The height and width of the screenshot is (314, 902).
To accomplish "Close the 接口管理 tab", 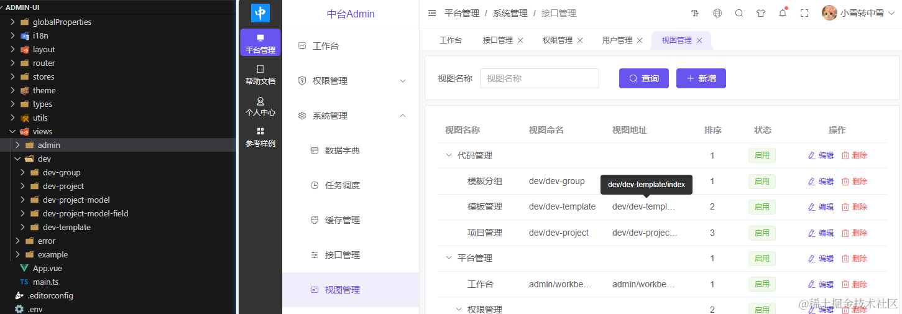I will pos(520,40).
